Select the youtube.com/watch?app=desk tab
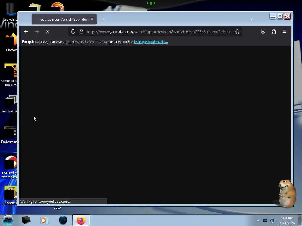302x226 pixels. 64,19
